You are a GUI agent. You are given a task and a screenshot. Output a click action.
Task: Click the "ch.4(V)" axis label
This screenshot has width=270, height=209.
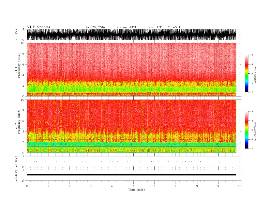click(x=16, y=175)
